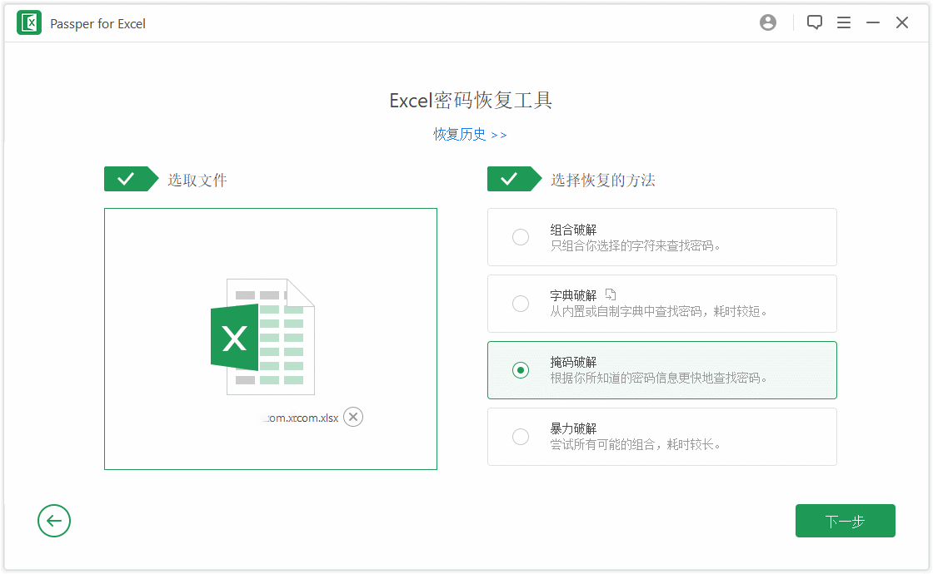Click the Passper for Excel logo

28,23
